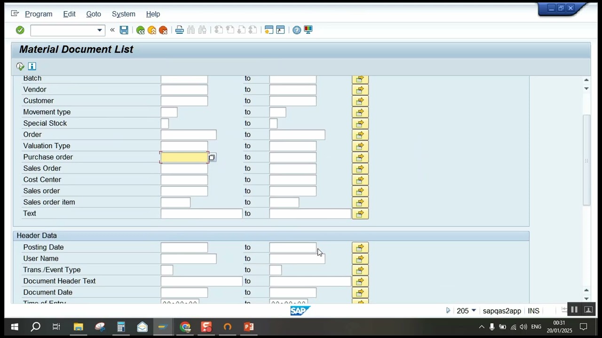Click the Create New Session icon
Screen dimensions: 602x338
[x=269, y=30]
